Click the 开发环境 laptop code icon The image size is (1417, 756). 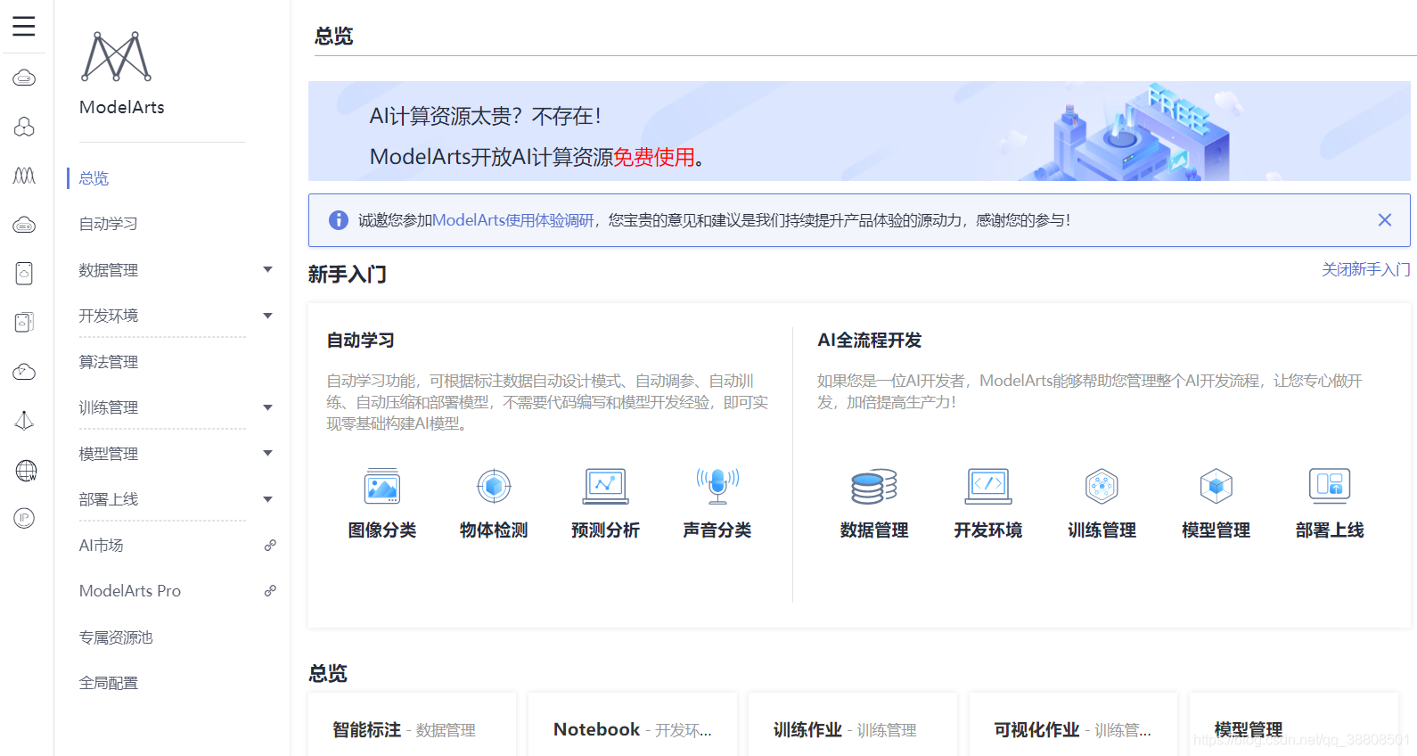(988, 486)
